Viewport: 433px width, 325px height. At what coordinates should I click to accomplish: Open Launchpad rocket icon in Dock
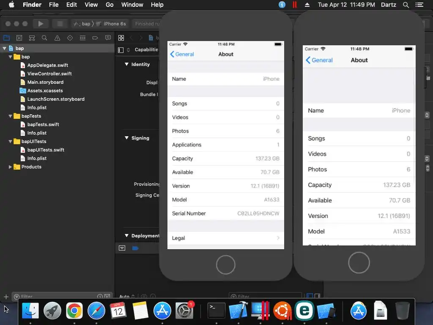pyautogui.click(x=52, y=311)
